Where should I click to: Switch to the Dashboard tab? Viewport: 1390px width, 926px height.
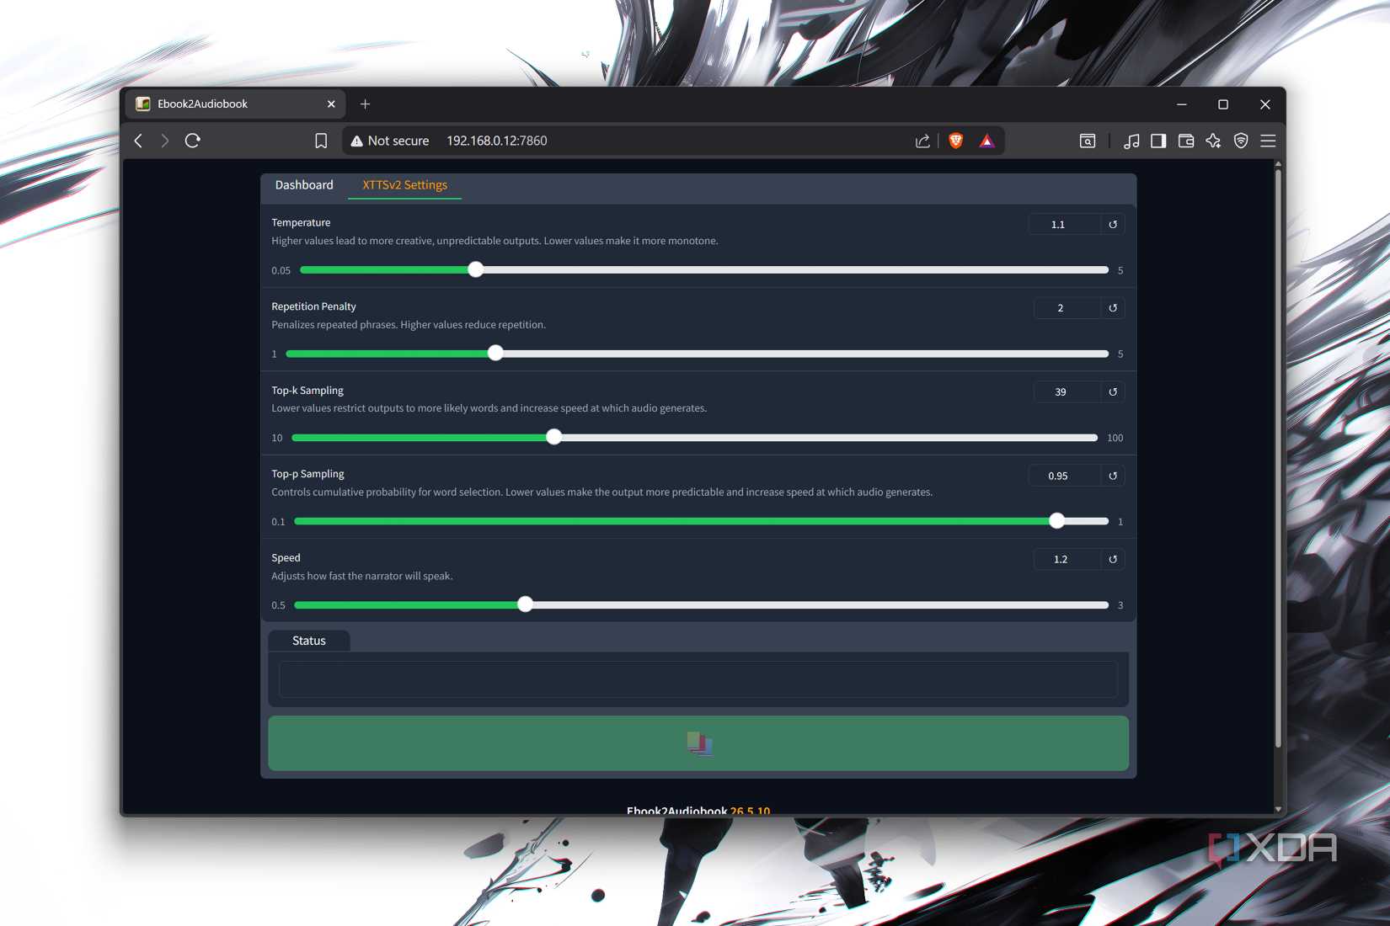(x=304, y=185)
